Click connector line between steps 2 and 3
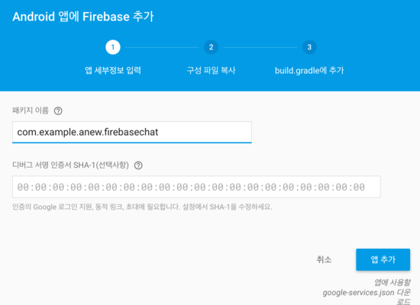 tap(260, 47)
